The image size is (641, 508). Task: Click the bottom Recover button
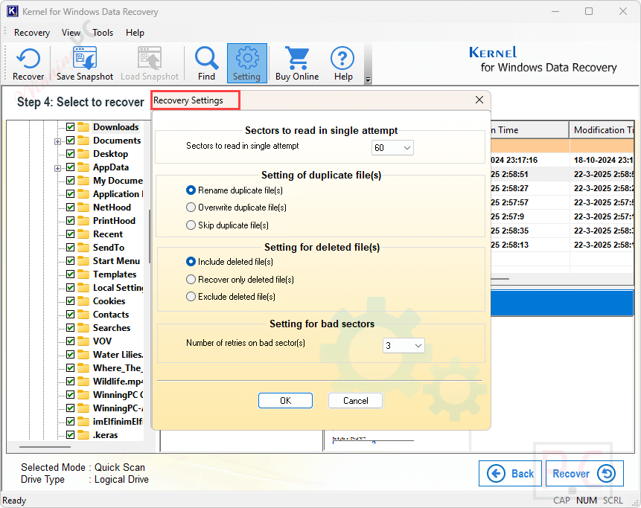click(584, 474)
